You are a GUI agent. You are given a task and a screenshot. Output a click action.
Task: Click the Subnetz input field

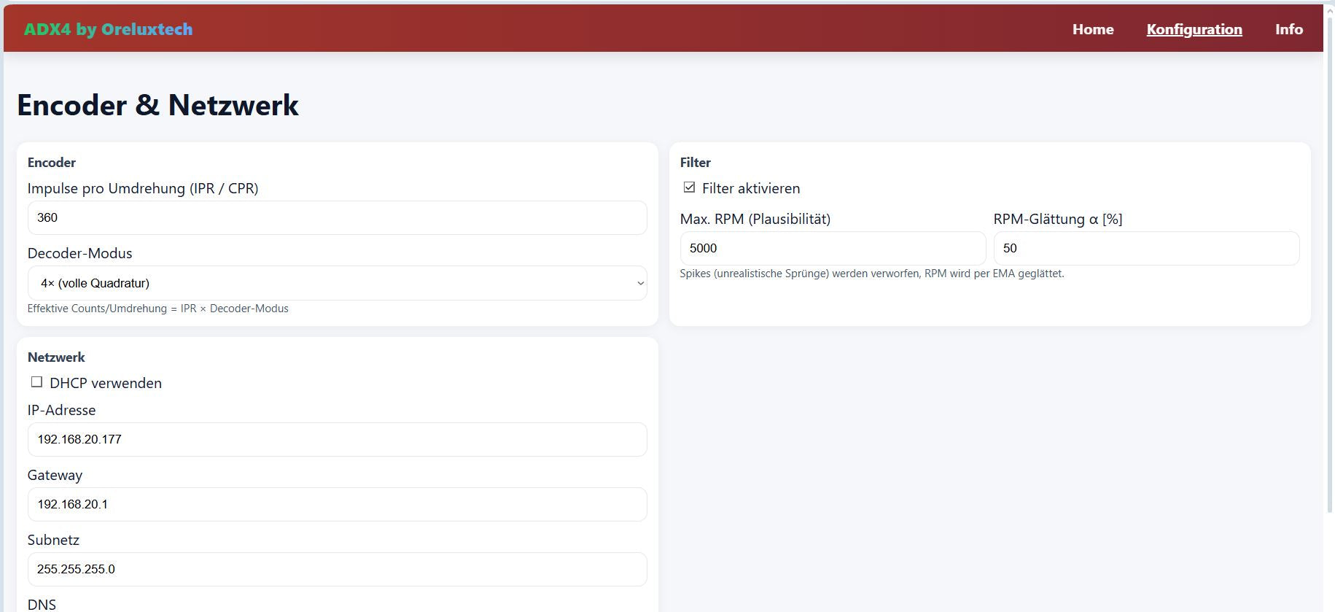pyautogui.click(x=337, y=569)
